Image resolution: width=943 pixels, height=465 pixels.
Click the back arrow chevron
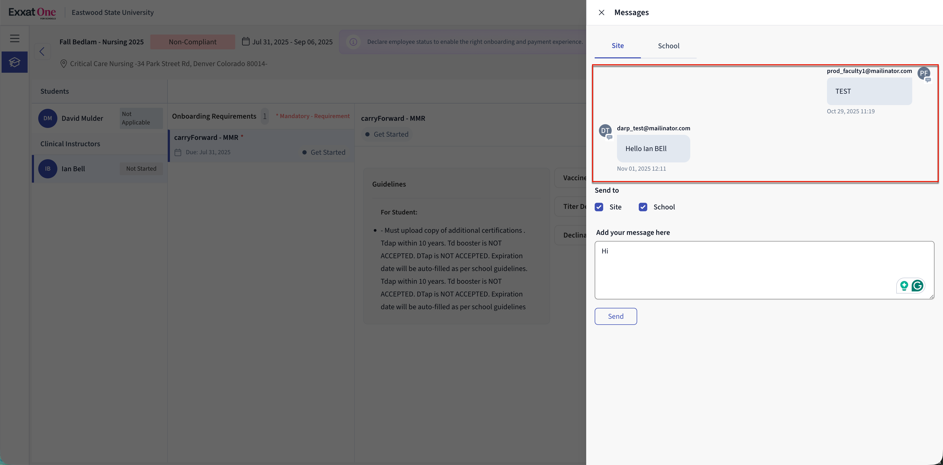(x=42, y=51)
